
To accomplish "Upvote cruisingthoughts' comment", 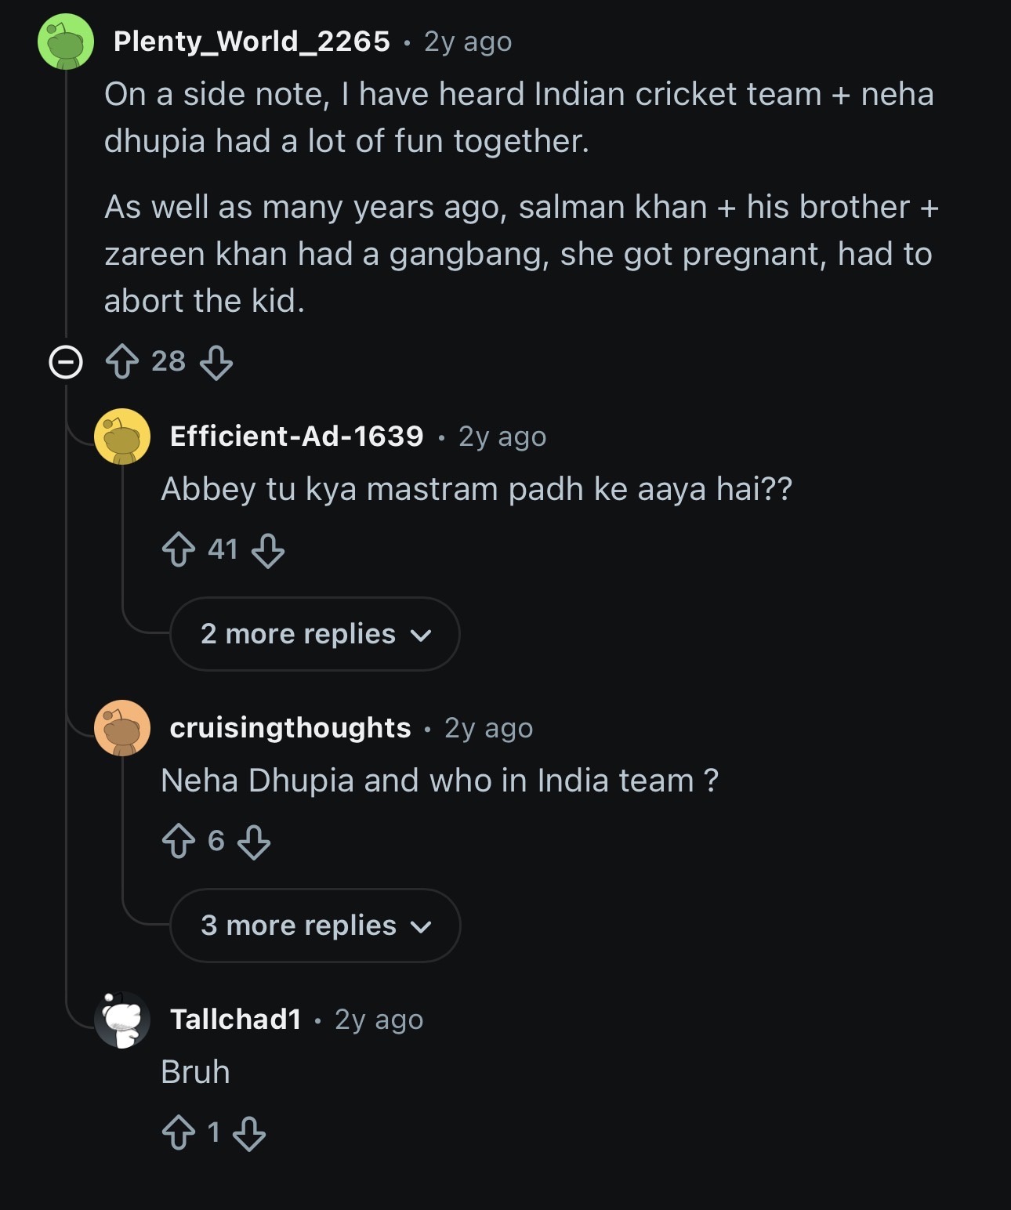I will (179, 841).
